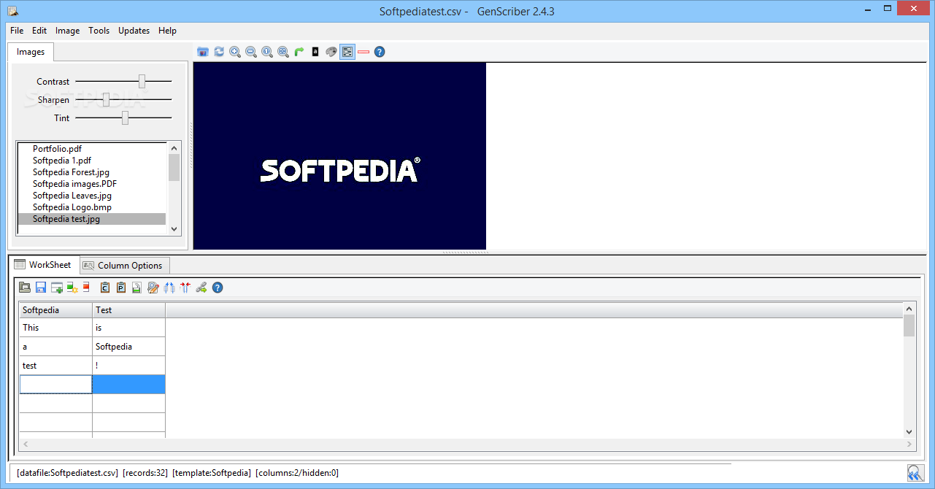Select the cell containing 'is'
The image size is (935, 489).
point(129,328)
